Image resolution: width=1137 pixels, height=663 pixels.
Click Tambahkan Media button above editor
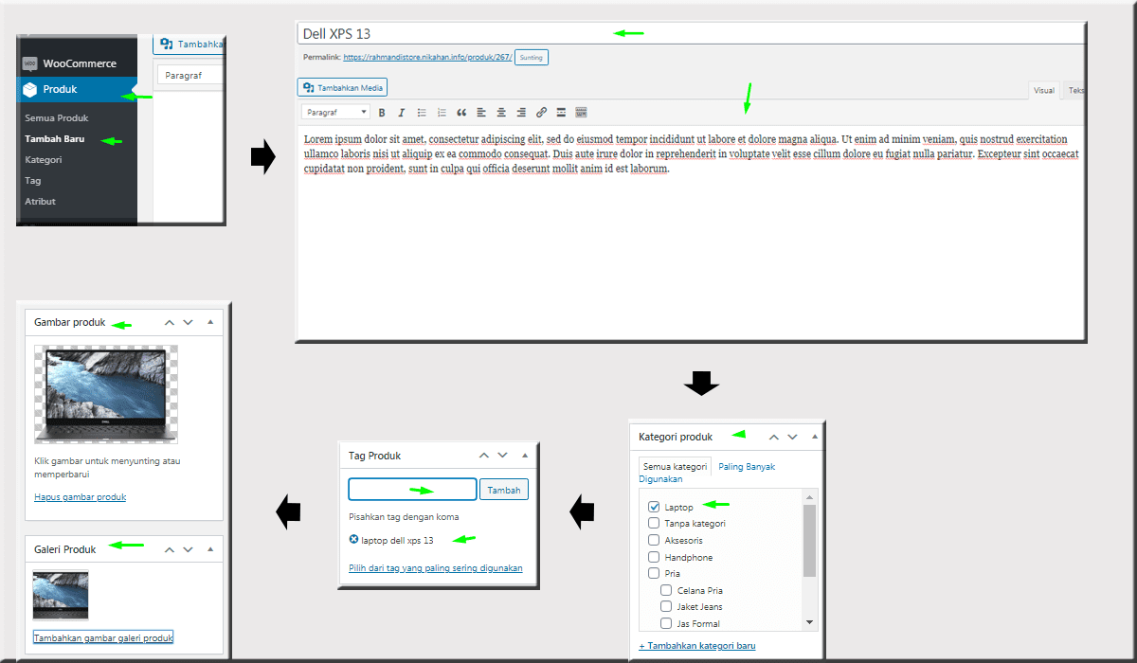[x=343, y=88]
